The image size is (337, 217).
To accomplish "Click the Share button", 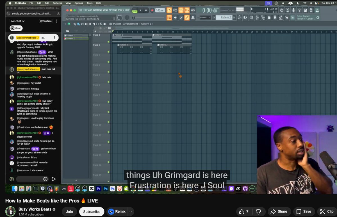I will coord(279,211).
